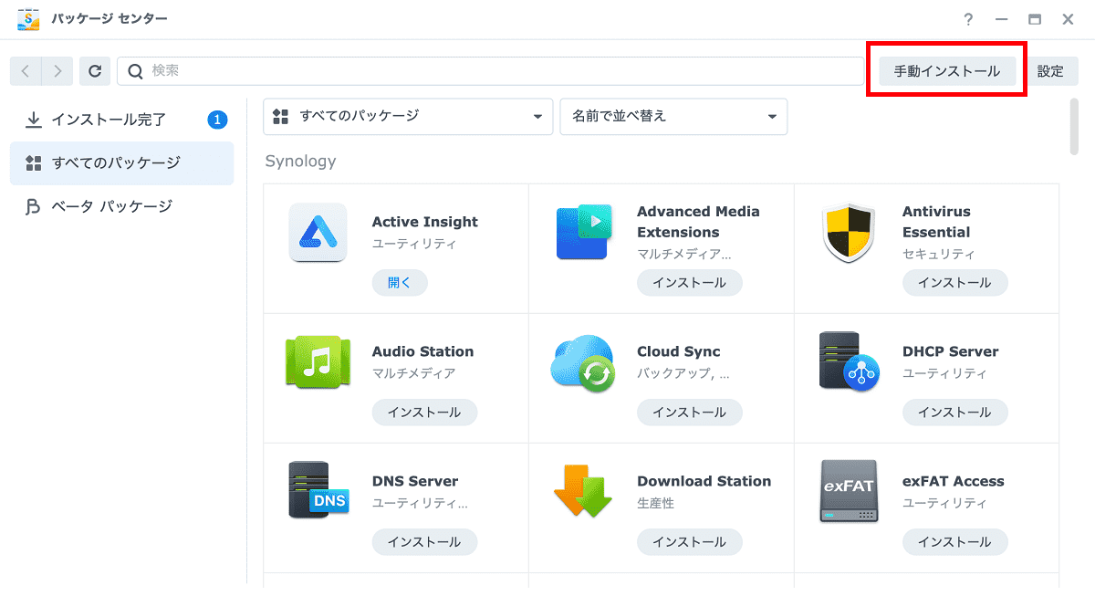Click the Advanced Media Extensions icon
Image resolution: width=1095 pixels, height=596 pixels.
coord(583,232)
